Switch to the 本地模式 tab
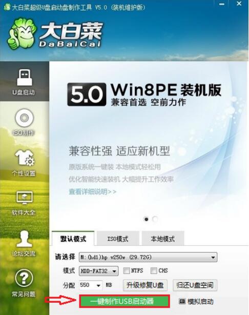The height and width of the screenshot is (315, 249). [x=163, y=239]
